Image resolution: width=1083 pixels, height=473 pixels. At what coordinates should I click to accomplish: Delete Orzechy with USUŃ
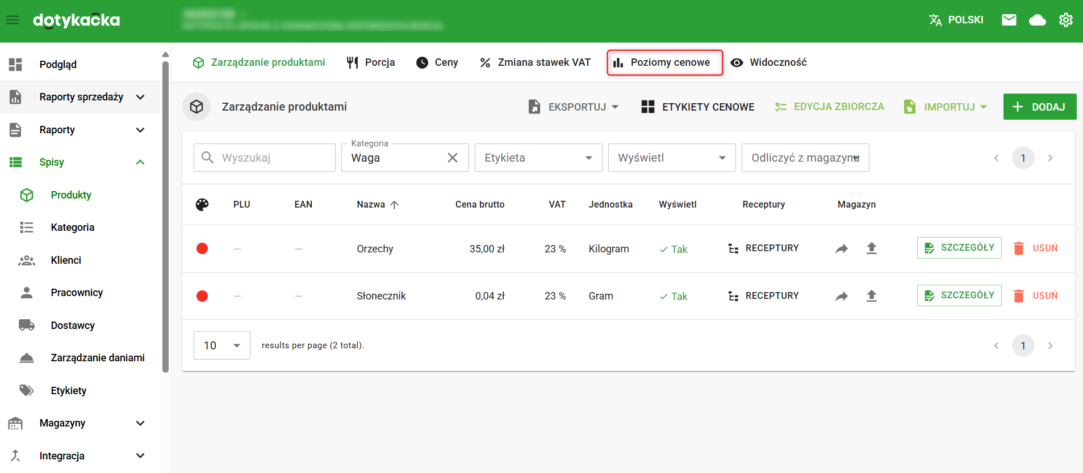pyautogui.click(x=1036, y=248)
